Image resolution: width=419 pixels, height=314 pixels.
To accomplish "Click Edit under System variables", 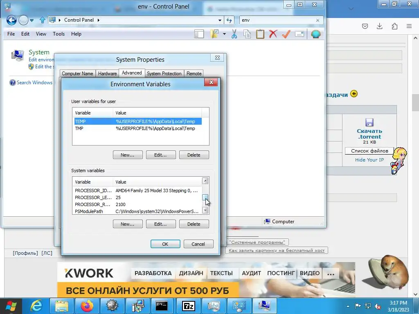I will 161,224.
